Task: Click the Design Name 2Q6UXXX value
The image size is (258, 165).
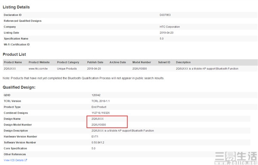Action: coord(98,119)
